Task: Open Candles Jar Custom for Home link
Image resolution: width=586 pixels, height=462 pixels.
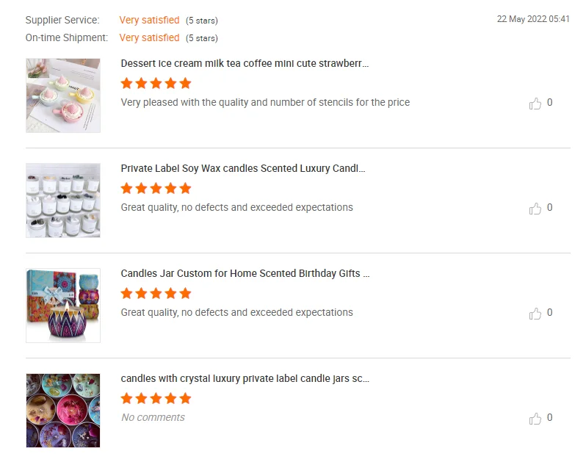Action: pyautogui.click(x=245, y=273)
